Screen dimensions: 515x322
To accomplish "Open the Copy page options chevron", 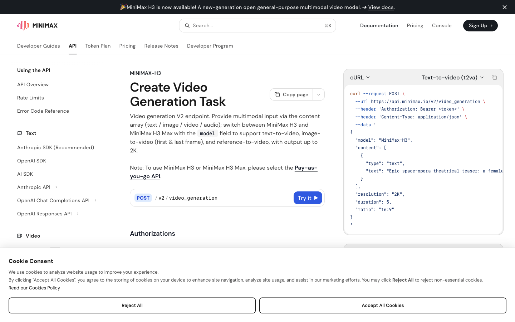I will [319, 94].
